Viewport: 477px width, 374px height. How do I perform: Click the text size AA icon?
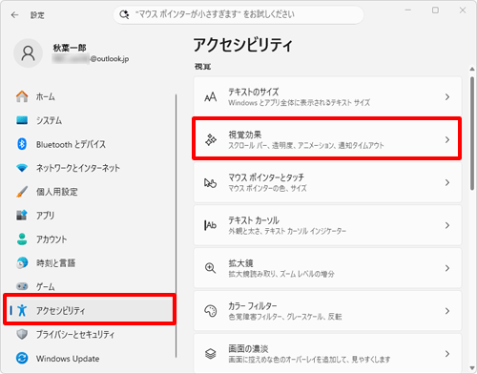click(x=211, y=97)
